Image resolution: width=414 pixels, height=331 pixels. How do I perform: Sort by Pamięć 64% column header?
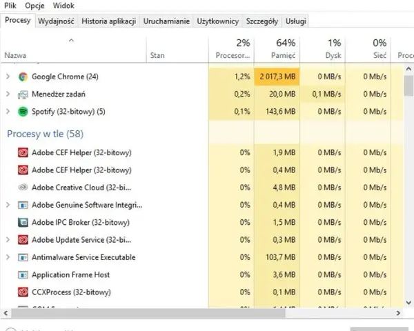tap(277, 49)
